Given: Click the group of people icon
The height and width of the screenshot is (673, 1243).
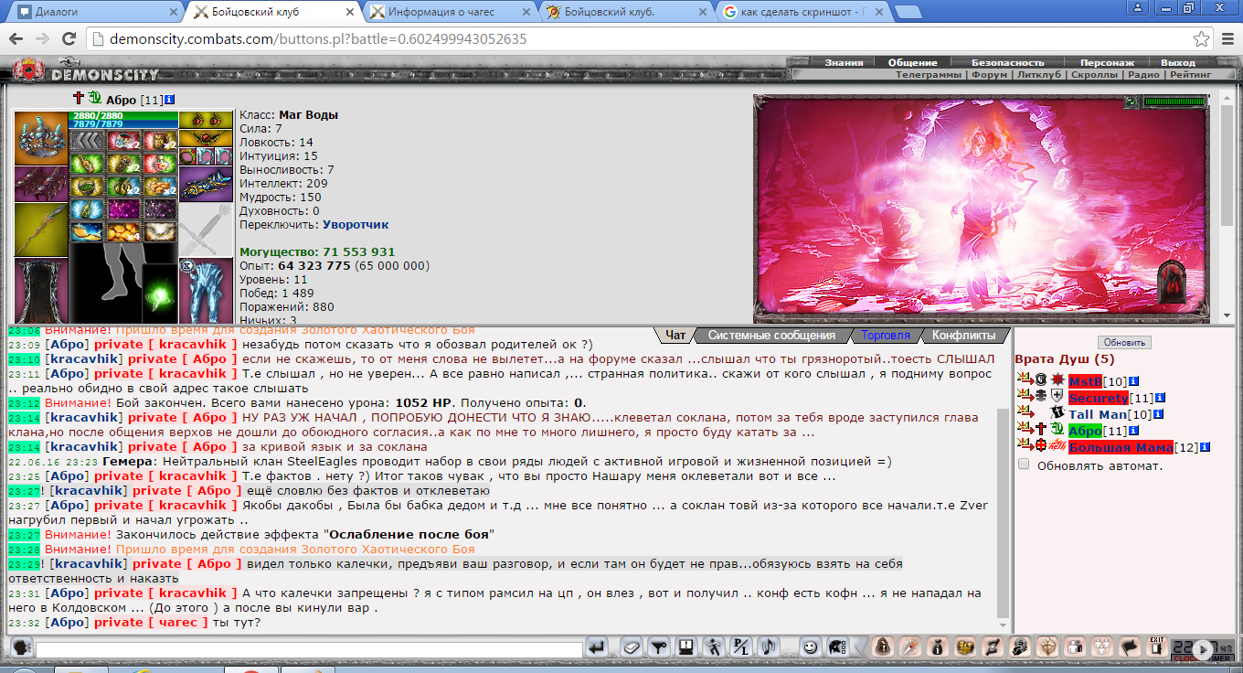Looking at the screenshot, I should pos(1102,647).
